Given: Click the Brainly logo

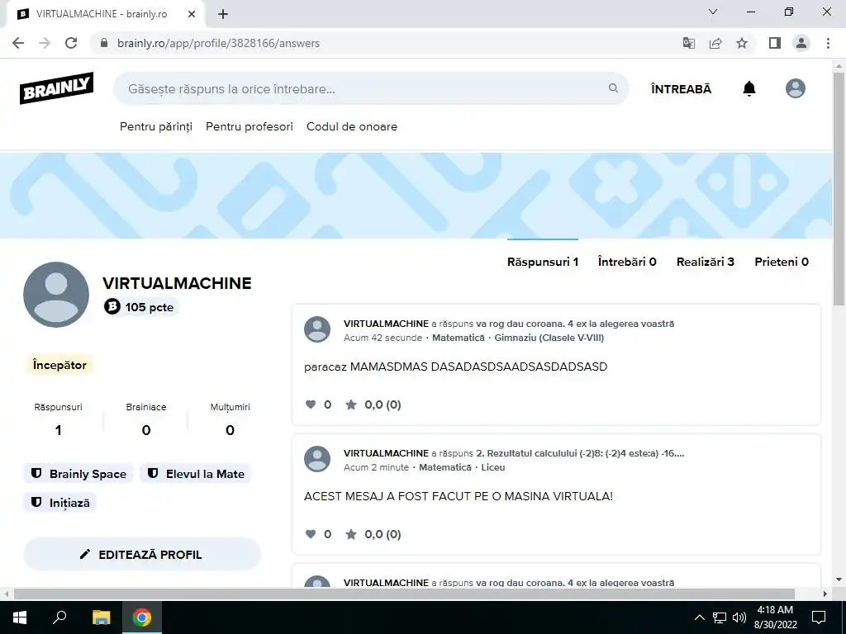Looking at the screenshot, I should point(57,88).
